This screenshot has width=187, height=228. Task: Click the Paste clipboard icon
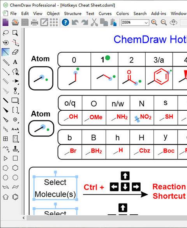113,22
